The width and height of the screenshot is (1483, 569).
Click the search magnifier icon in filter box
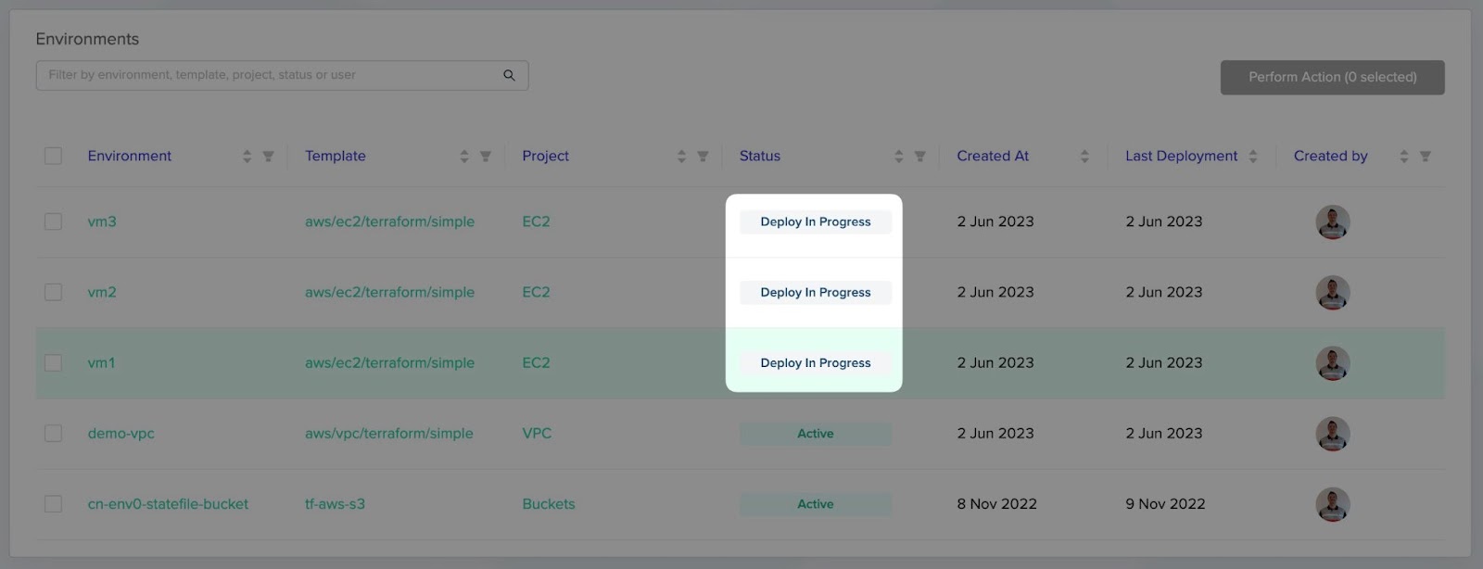click(x=509, y=75)
